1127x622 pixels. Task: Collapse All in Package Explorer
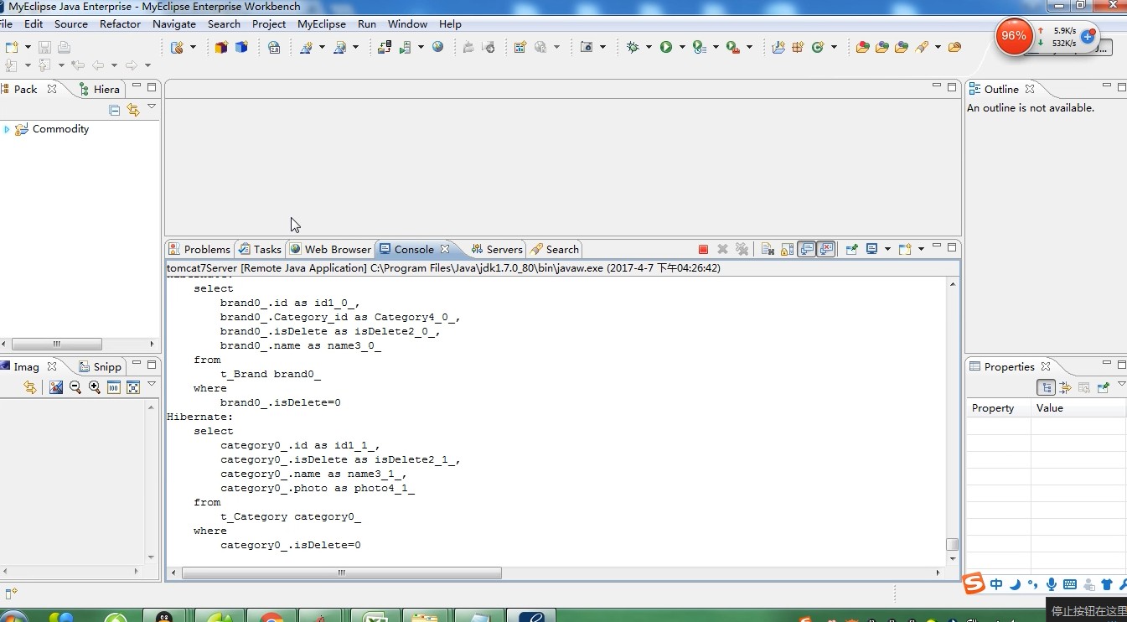pos(115,110)
